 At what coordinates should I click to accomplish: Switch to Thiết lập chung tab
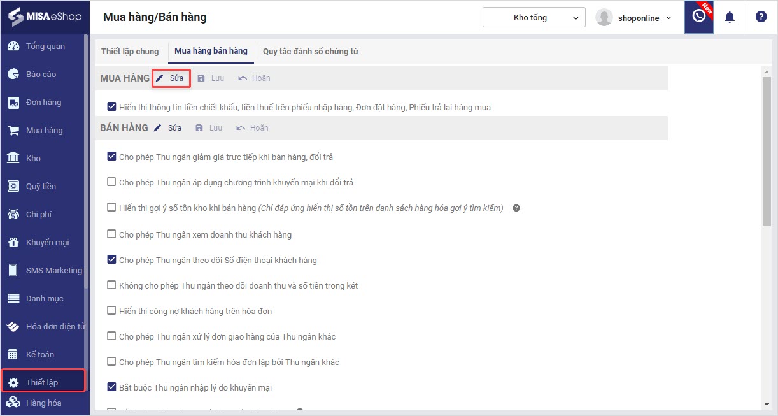click(x=130, y=51)
